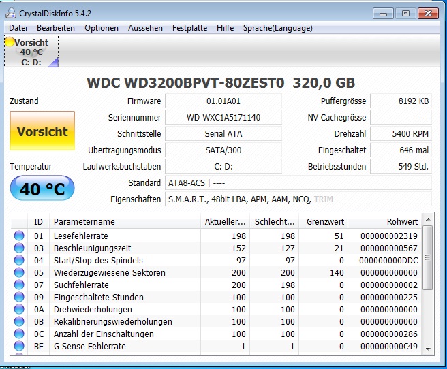Click the yellow Vorsicht health status button
Screen dimensions: 447x369
pos(42,131)
